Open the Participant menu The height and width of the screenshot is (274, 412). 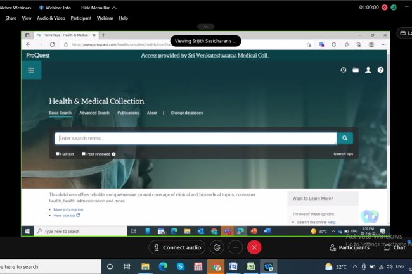tap(81, 18)
